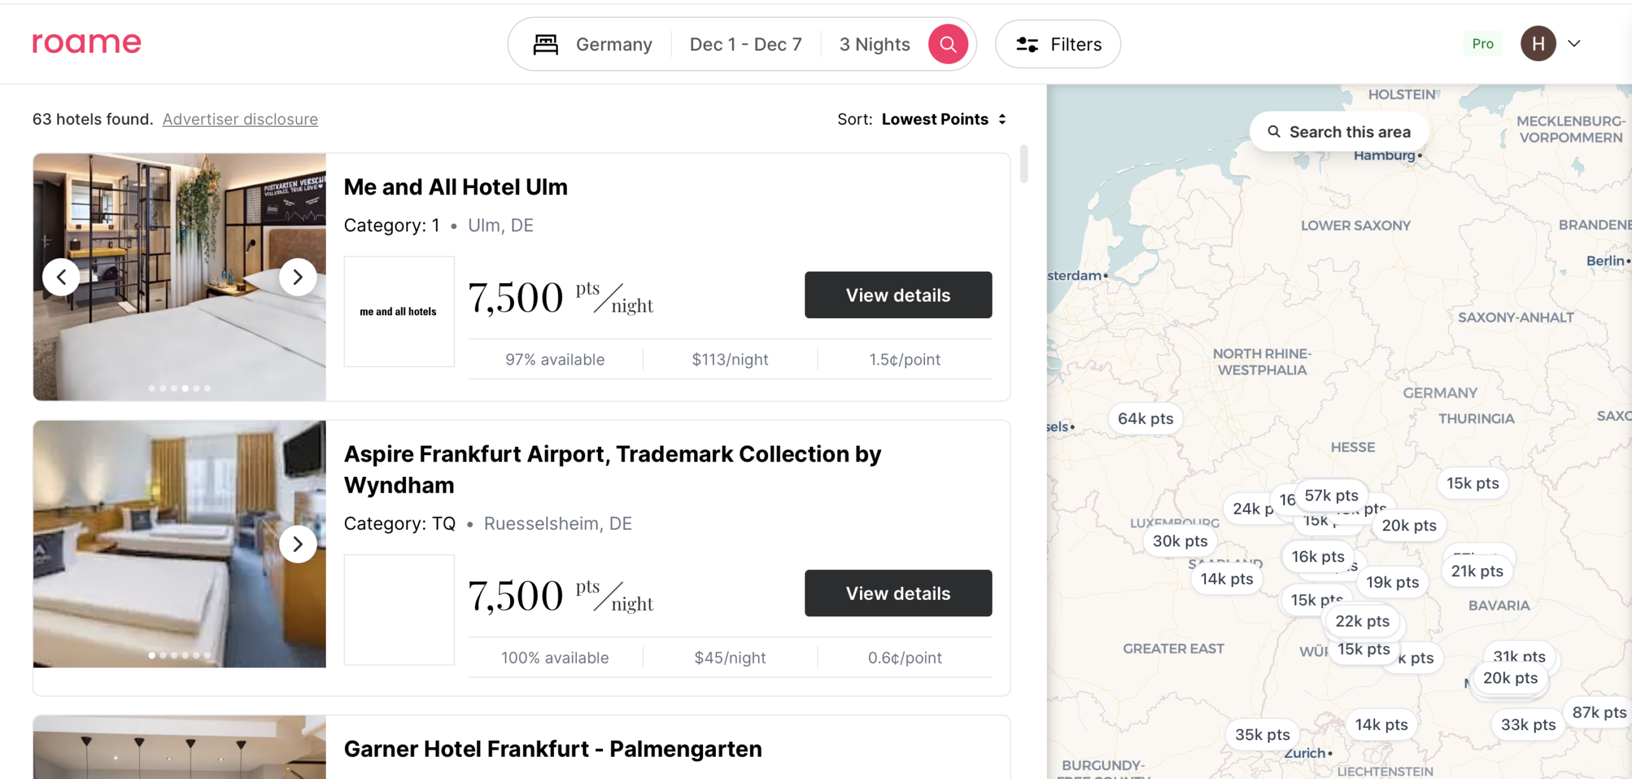This screenshot has width=1632, height=779.
Task: Click Aspire Frankfurt Airport room photo
Action: 179,544
